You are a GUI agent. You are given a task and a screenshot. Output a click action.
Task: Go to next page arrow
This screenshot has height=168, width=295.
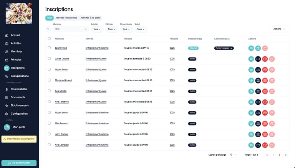click(279, 155)
